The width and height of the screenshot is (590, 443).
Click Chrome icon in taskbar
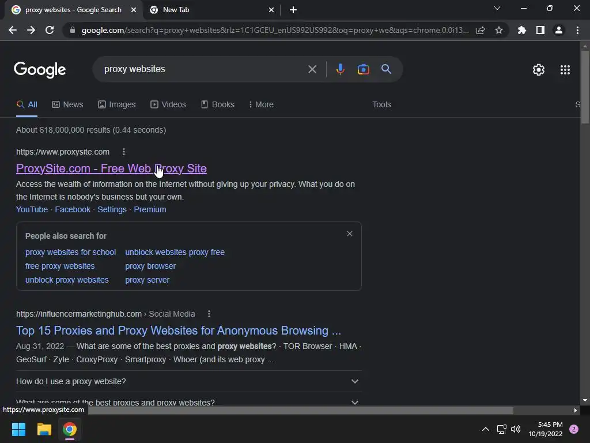pos(70,429)
